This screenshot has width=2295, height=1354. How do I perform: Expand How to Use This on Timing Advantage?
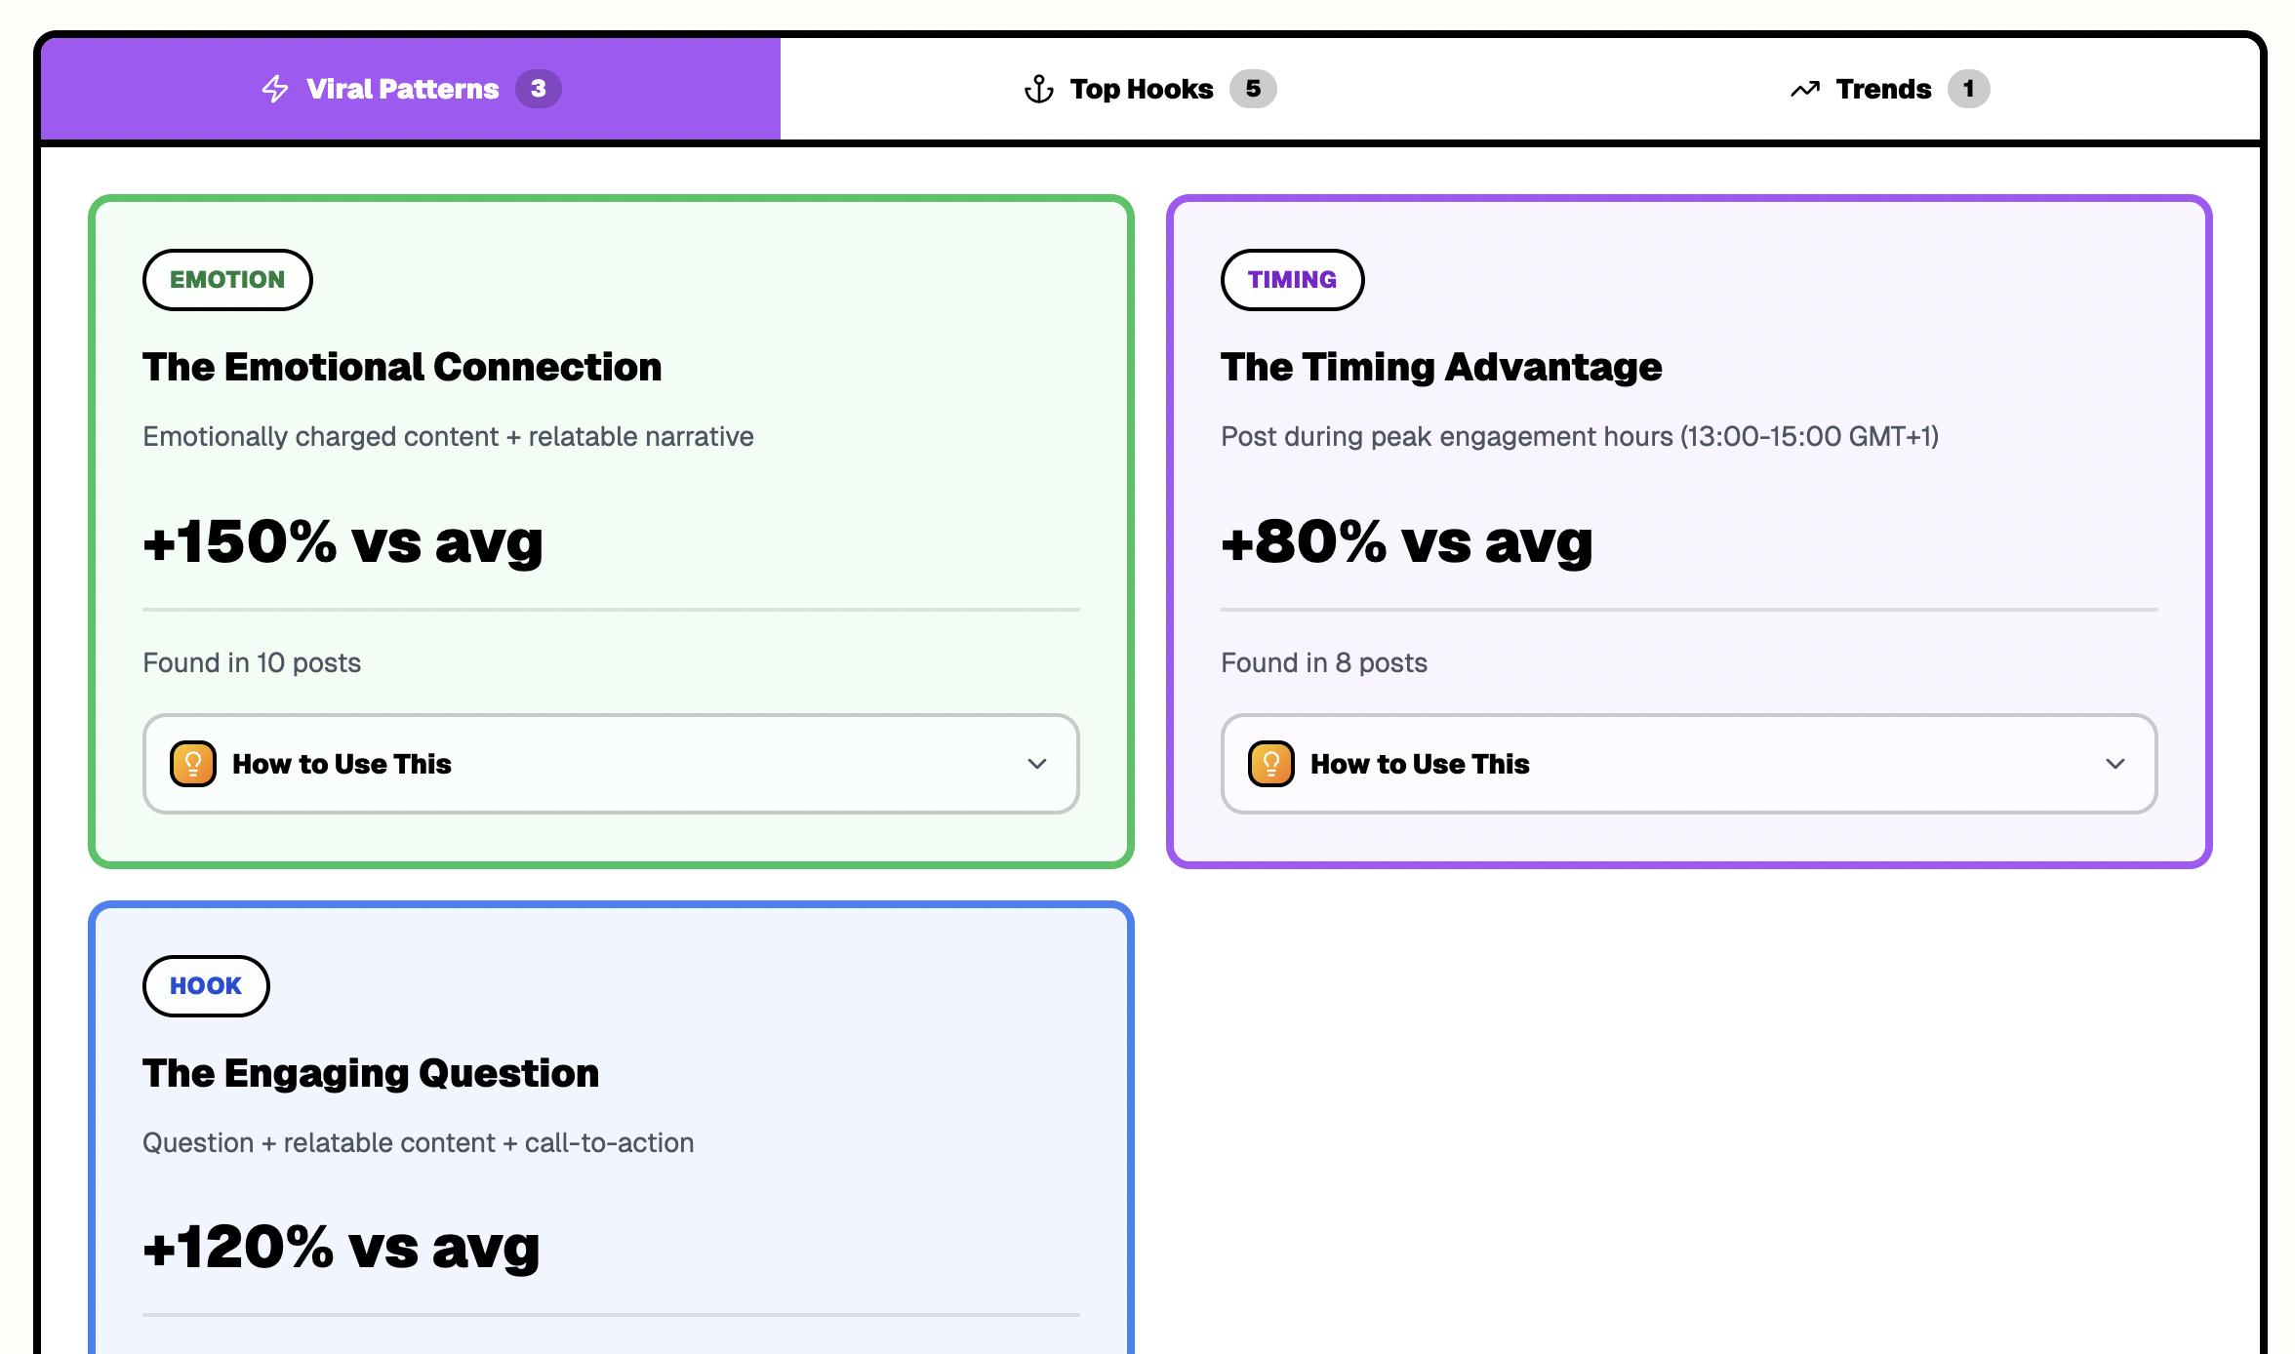point(1688,764)
